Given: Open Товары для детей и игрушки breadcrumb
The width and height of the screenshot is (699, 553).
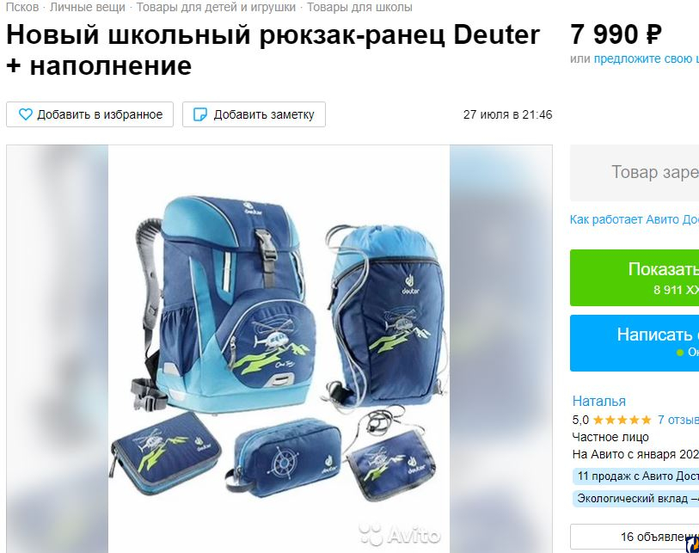Looking at the screenshot, I should click(216, 7).
